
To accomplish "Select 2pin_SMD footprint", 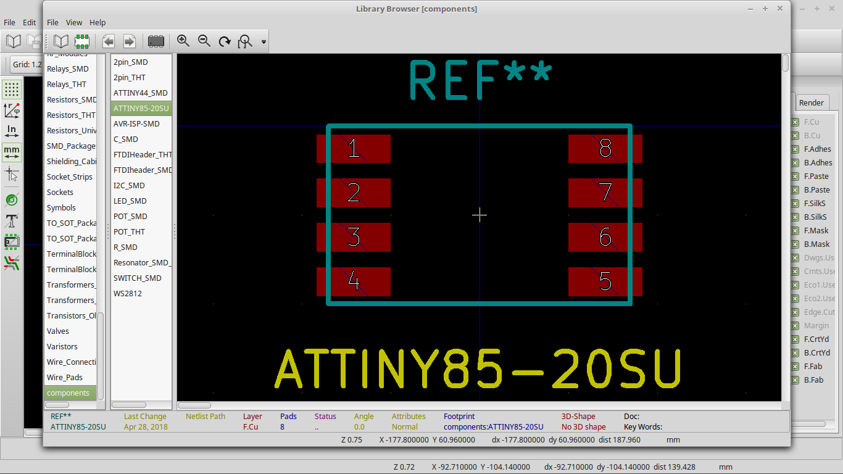I will pos(141,62).
